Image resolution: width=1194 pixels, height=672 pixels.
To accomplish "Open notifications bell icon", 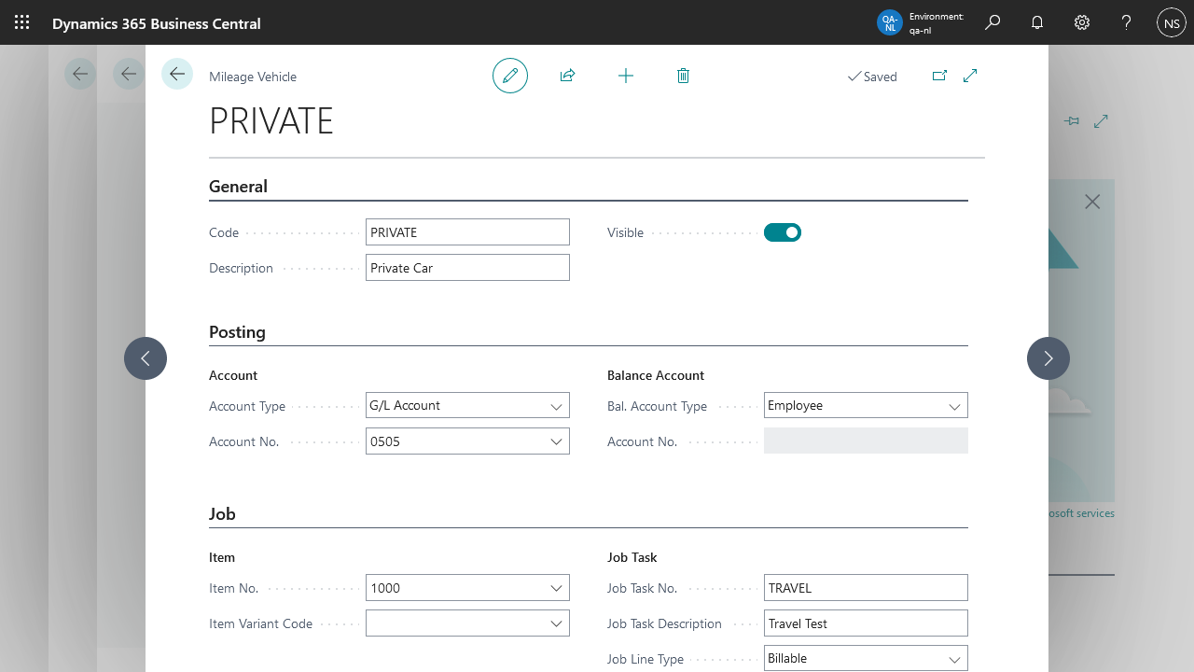I will (1037, 22).
